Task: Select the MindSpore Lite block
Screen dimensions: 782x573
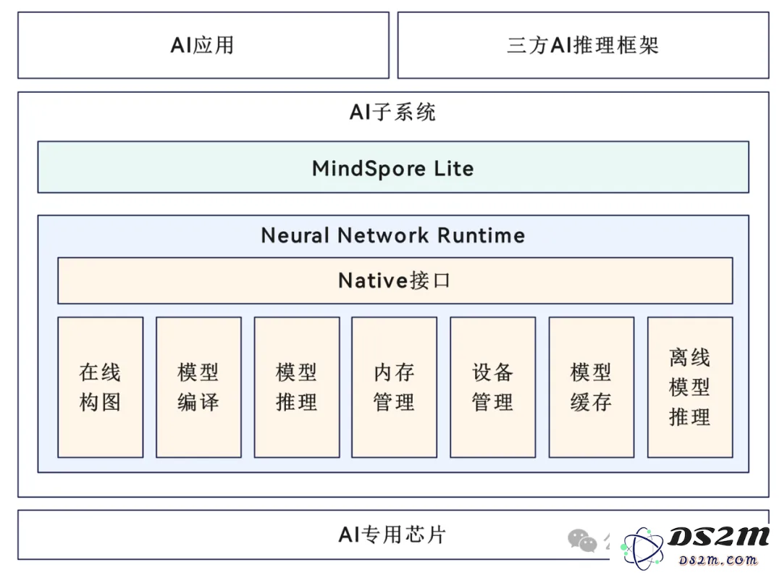Action: pos(393,167)
